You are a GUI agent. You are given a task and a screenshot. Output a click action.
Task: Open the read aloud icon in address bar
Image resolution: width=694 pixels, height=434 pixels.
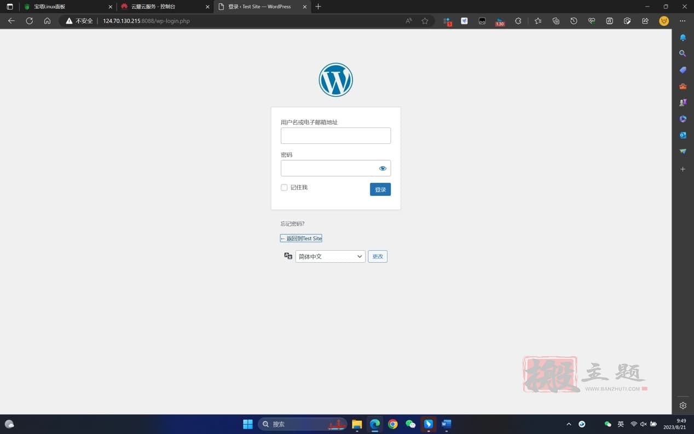click(409, 21)
